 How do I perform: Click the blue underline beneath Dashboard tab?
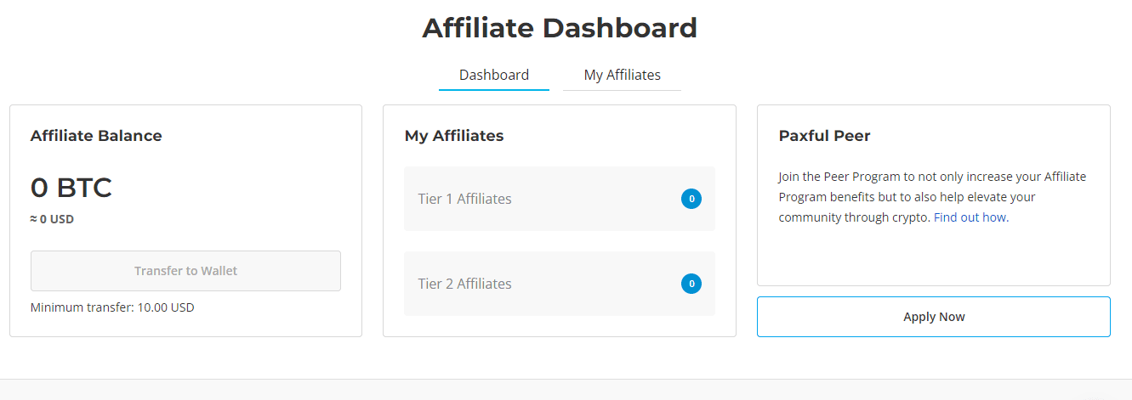494,89
